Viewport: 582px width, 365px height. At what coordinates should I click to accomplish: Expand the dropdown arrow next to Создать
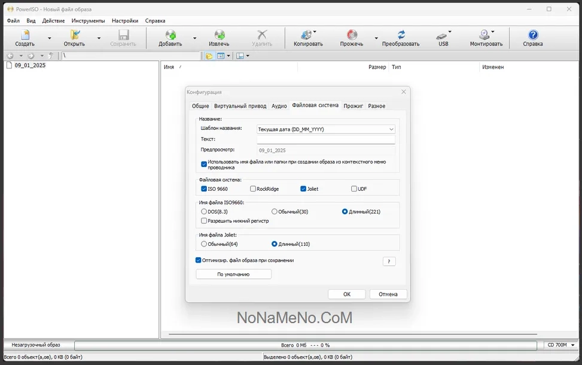pos(49,38)
